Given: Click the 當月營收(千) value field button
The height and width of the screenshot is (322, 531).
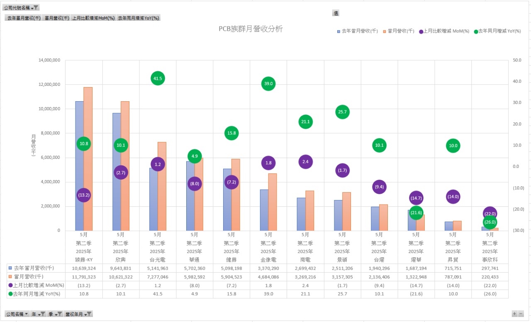Looking at the screenshot, I should pyautogui.click(x=57, y=18).
